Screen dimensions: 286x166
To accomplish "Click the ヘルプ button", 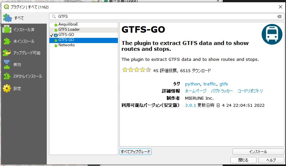I will point(271,160).
